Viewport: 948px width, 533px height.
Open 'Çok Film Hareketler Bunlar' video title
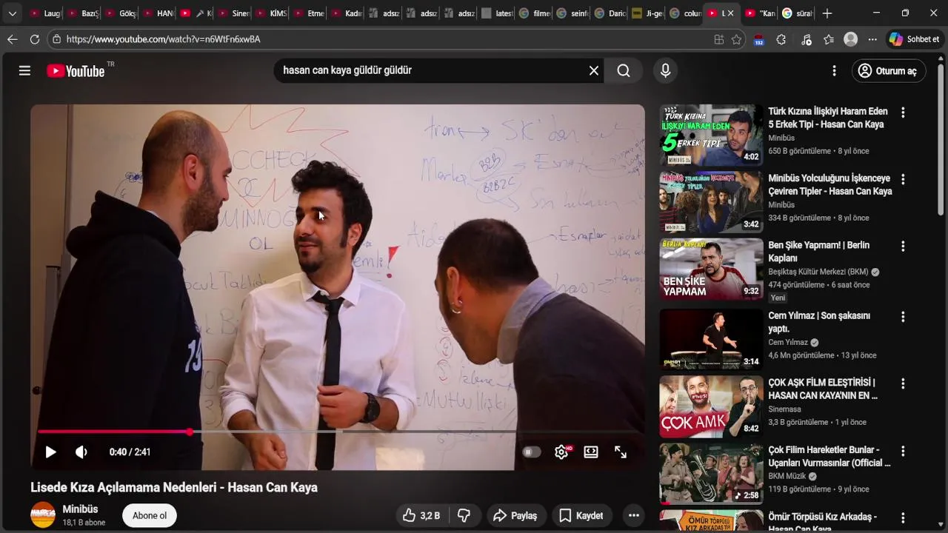click(829, 456)
